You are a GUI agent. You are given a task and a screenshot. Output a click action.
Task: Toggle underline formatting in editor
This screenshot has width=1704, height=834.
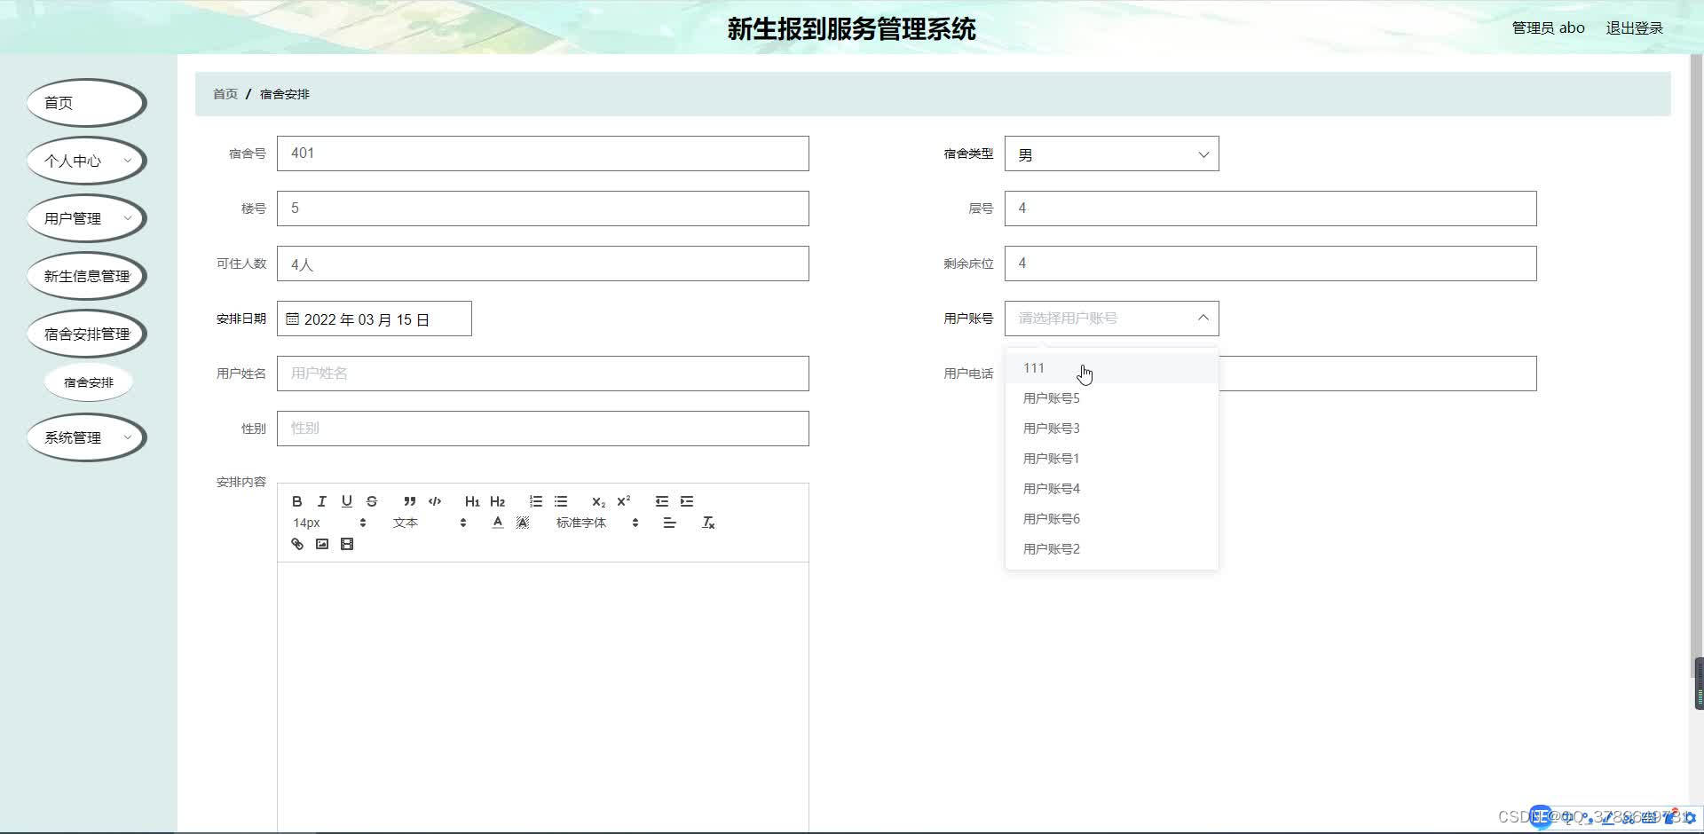pyautogui.click(x=347, y=501)
